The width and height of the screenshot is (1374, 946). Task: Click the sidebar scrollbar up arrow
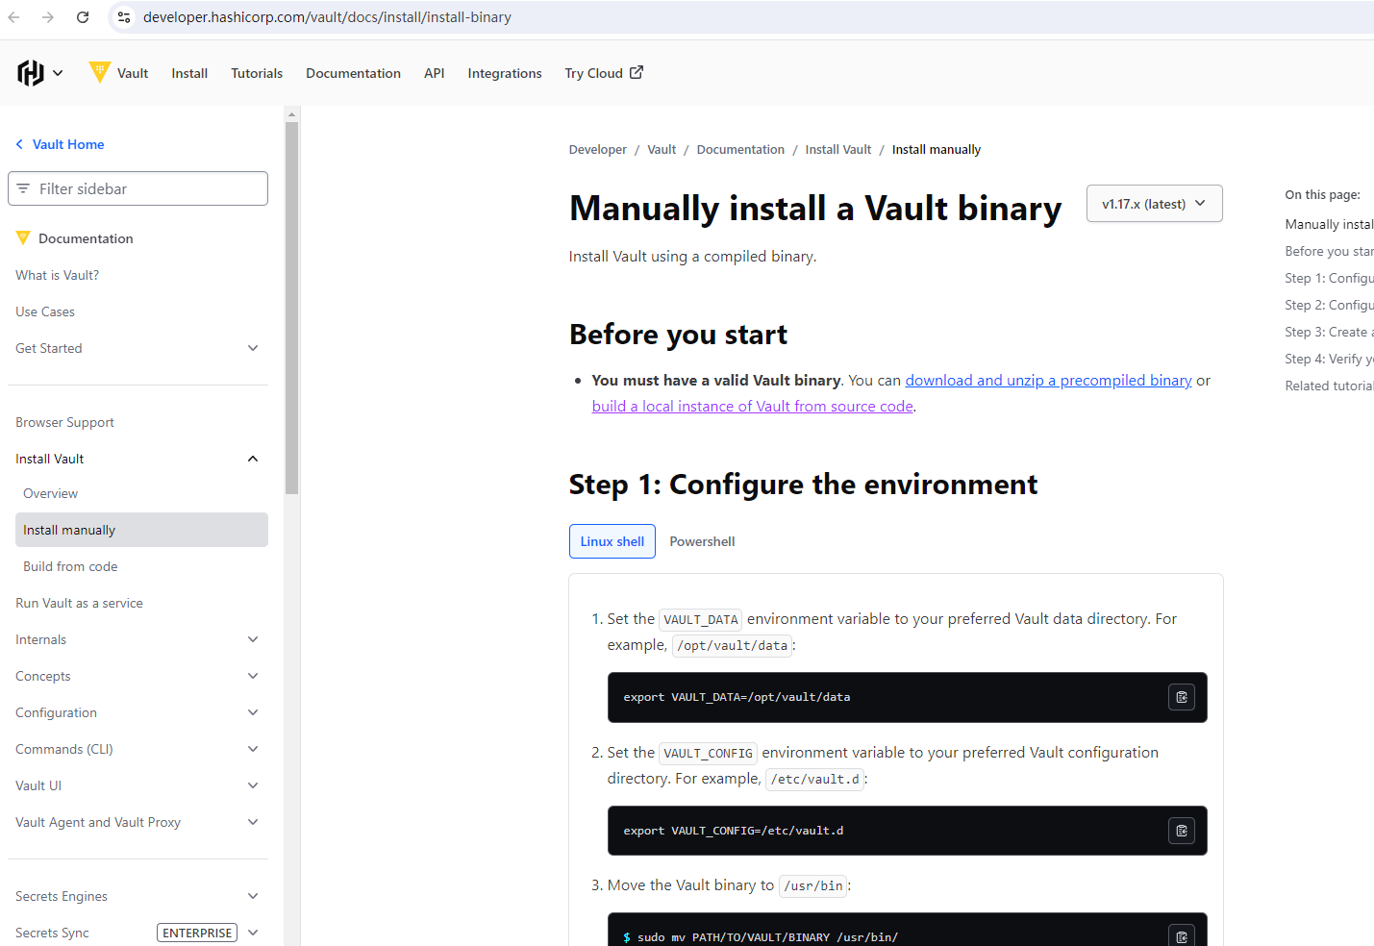(292, 113)
